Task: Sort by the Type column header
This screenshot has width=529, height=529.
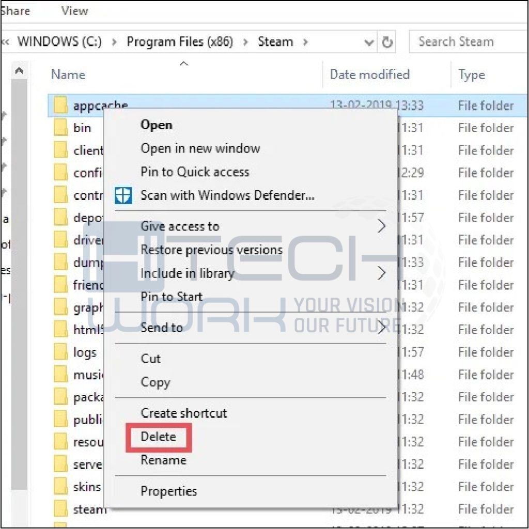Action: pos(471,75)
